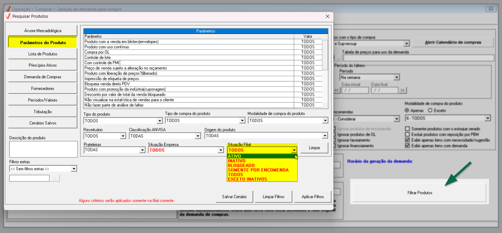Image resolution: width=502 pixels, height=233 pixels.
Task: Open Cenários Salvos section
Action: click(x=43, y=123)
